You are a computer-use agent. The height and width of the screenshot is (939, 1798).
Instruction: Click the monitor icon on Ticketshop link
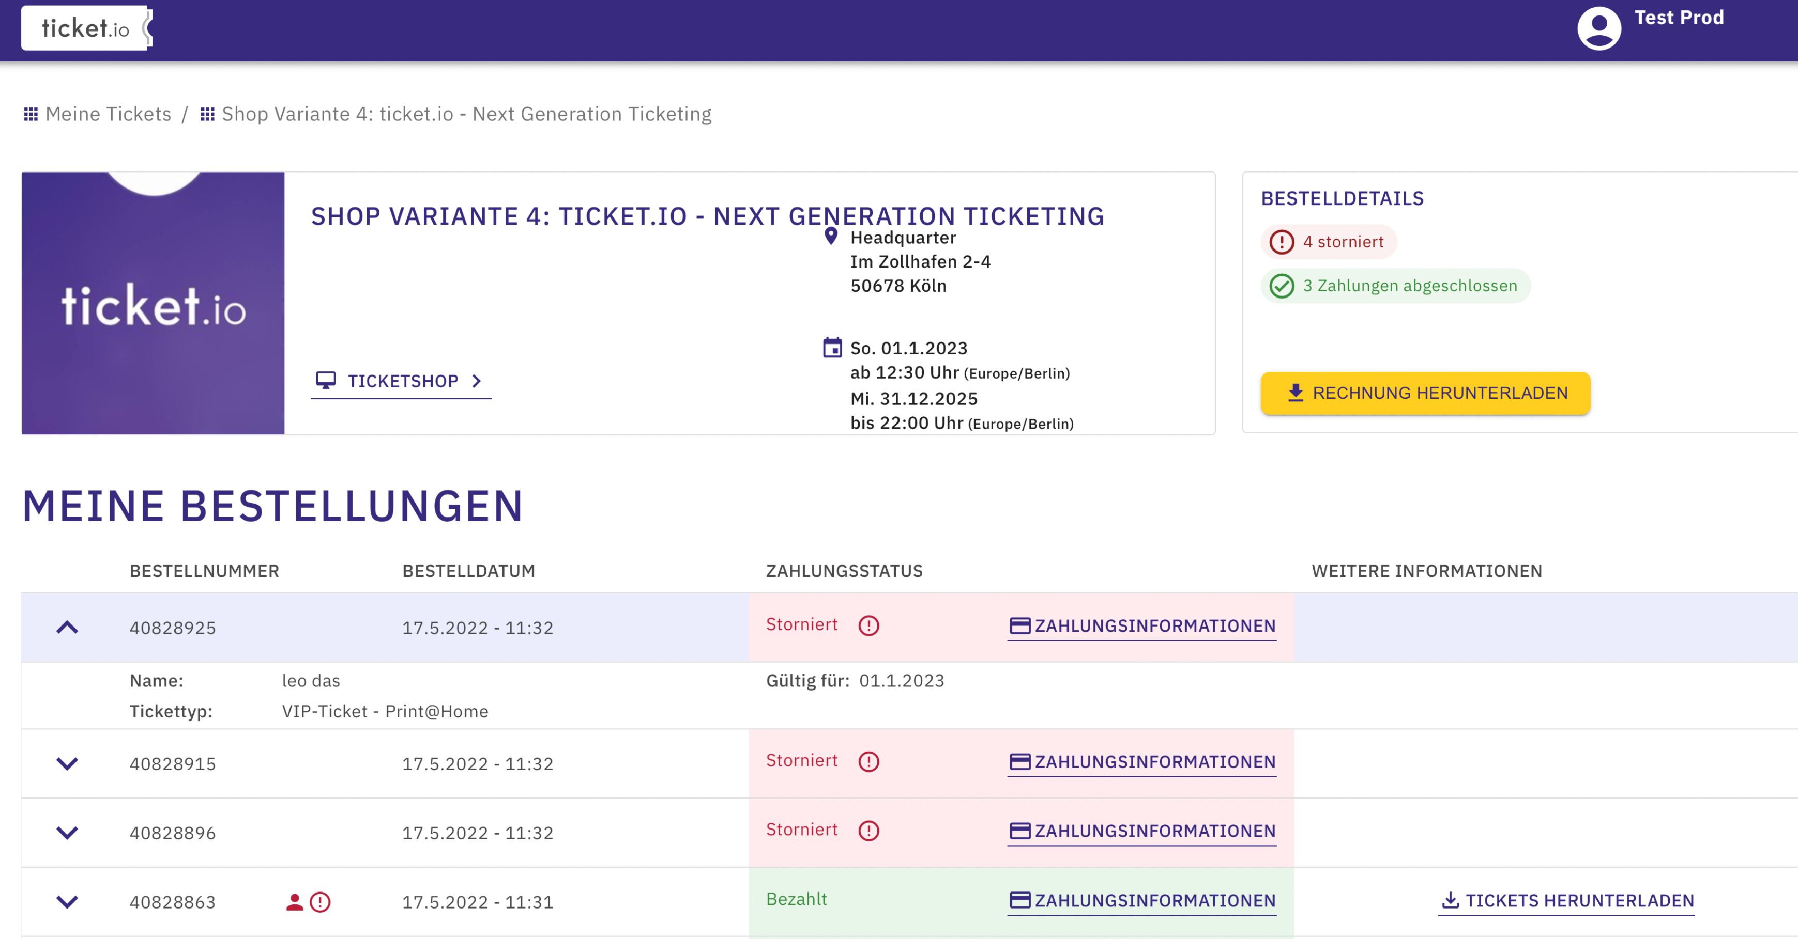coord(325,380)
